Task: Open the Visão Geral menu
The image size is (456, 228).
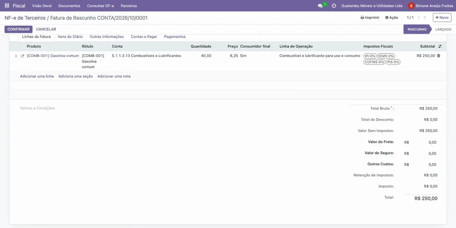Action: point(42,6)
